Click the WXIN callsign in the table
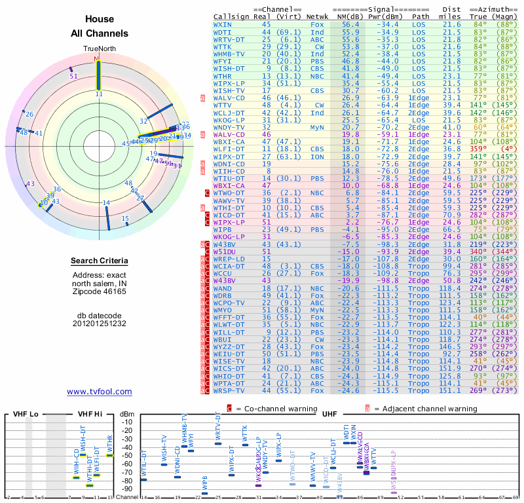The width and height of the screenshot is (524, 503). [x=222, y=24]
